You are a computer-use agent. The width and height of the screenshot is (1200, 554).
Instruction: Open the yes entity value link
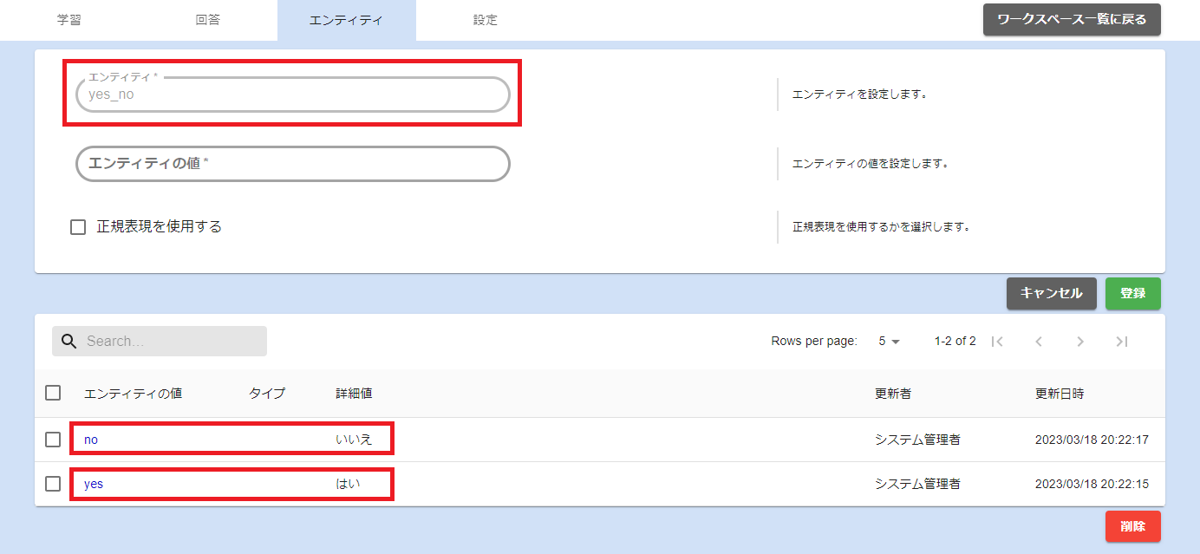[94, 484]
